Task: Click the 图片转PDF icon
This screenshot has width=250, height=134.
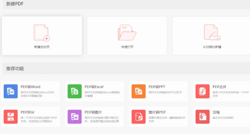Action: pyautogui.click(x=138, y=117)
